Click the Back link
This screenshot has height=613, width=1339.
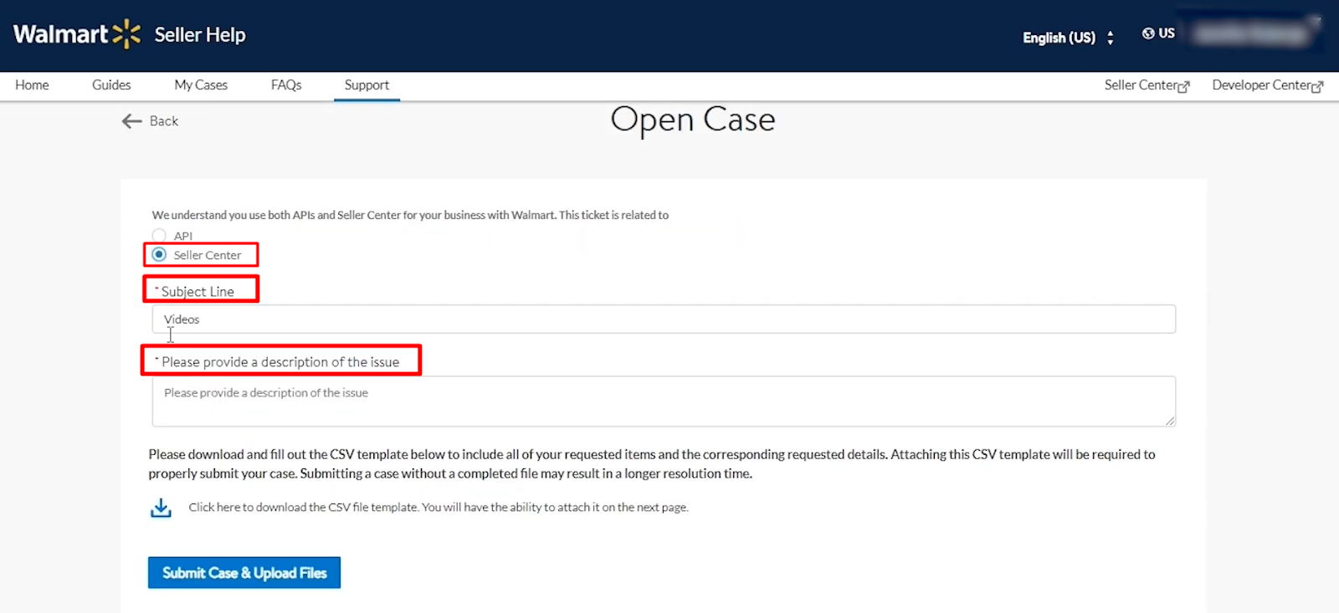pos(164,121)
